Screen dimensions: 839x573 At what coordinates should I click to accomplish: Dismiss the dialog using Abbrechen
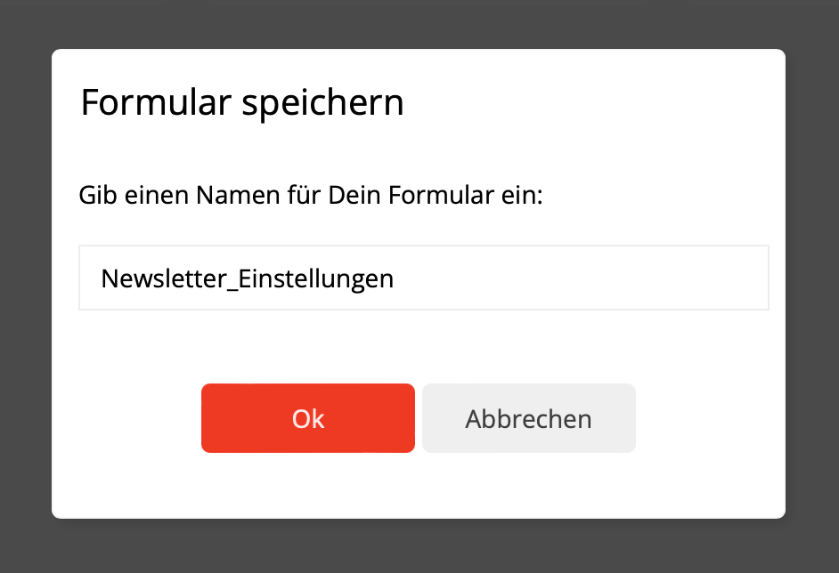[528, 418]
